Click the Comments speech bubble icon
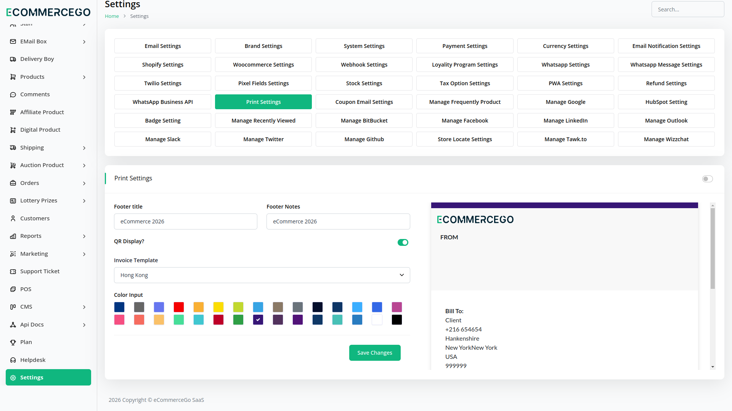732x411 pixels. tap(13, 94)
